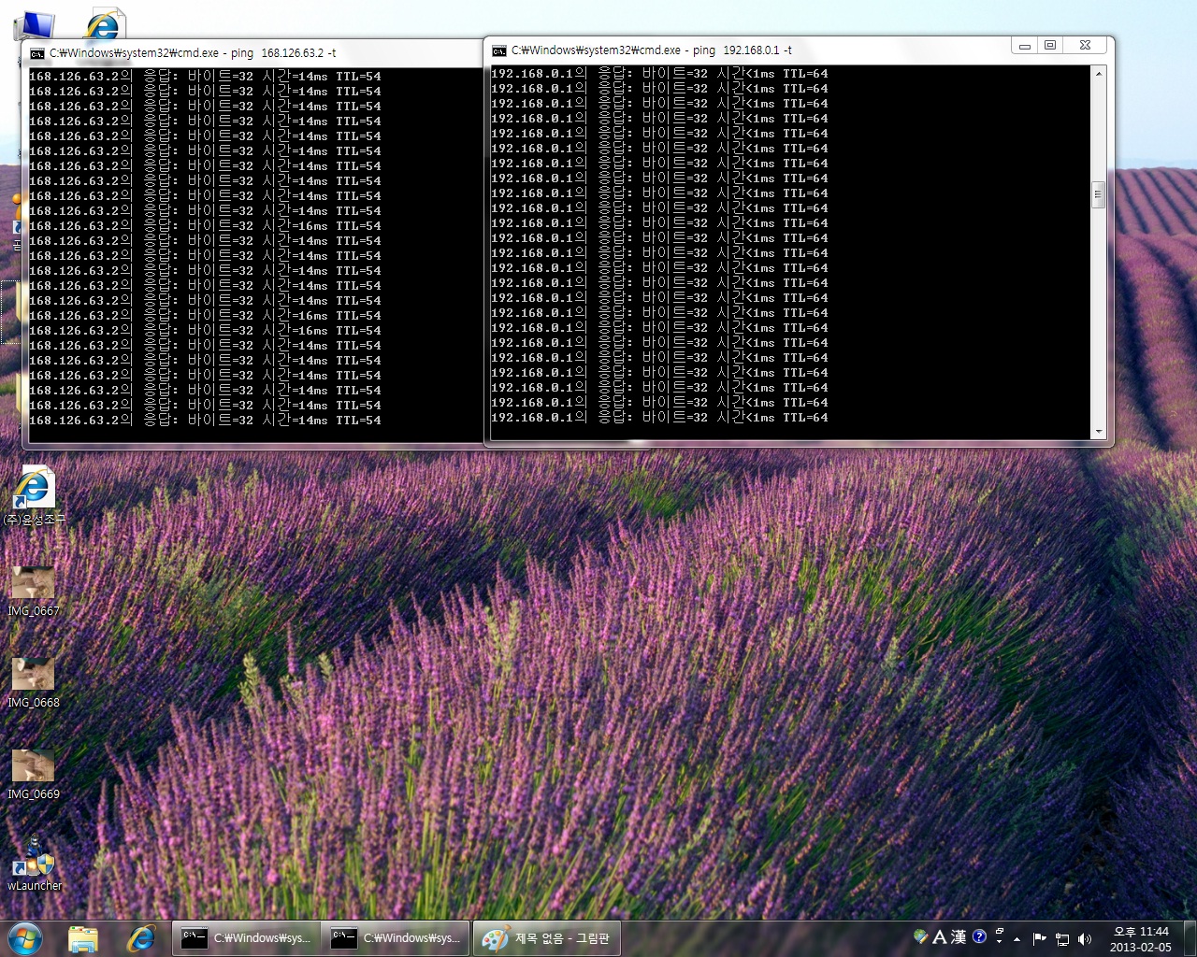Open the Action Center flag icon
This screenshot has height=957, width=1197.
click(1039, 938)
